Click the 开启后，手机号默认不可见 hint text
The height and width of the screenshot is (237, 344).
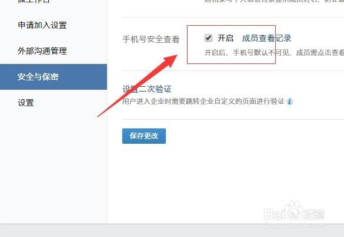[274, 53]
